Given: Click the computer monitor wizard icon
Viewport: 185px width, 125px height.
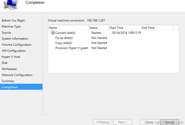Looking at the screenshot, I should tap(11, 4).
